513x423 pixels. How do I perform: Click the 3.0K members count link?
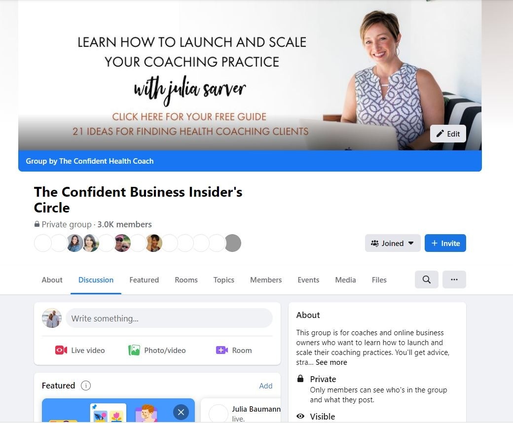coord(125,225)
